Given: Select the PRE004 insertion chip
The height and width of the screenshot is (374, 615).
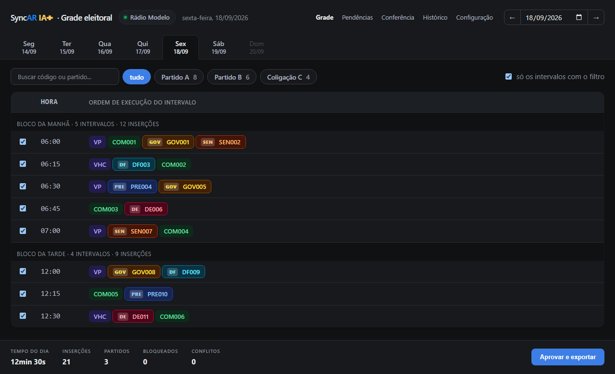Looking at the screenshot, I should (132, 187).
